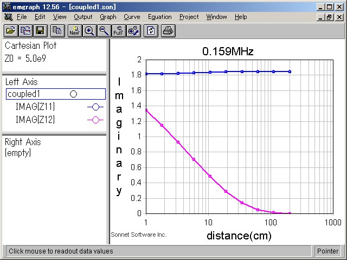Image resolution: width=347 pixels, height=260 pixels.
Task: Click the Zoom Out magnifier icon
Action: click(x=104, y=31)
